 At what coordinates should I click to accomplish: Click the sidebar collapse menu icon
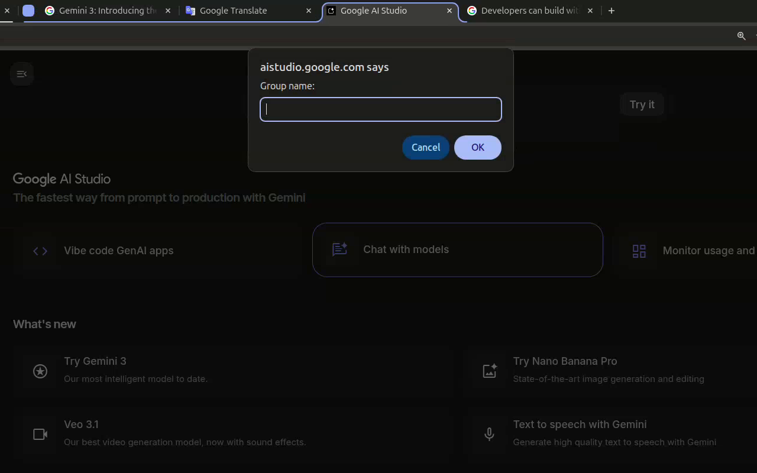22,74
